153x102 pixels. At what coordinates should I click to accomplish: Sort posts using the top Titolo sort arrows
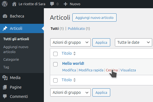point(75,53)
